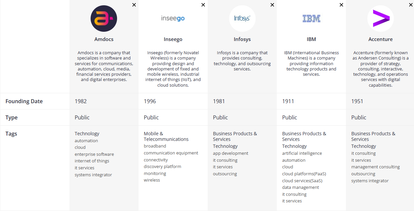Open the Inseego company name link
The image size is (414, 211).
[173, 39]
